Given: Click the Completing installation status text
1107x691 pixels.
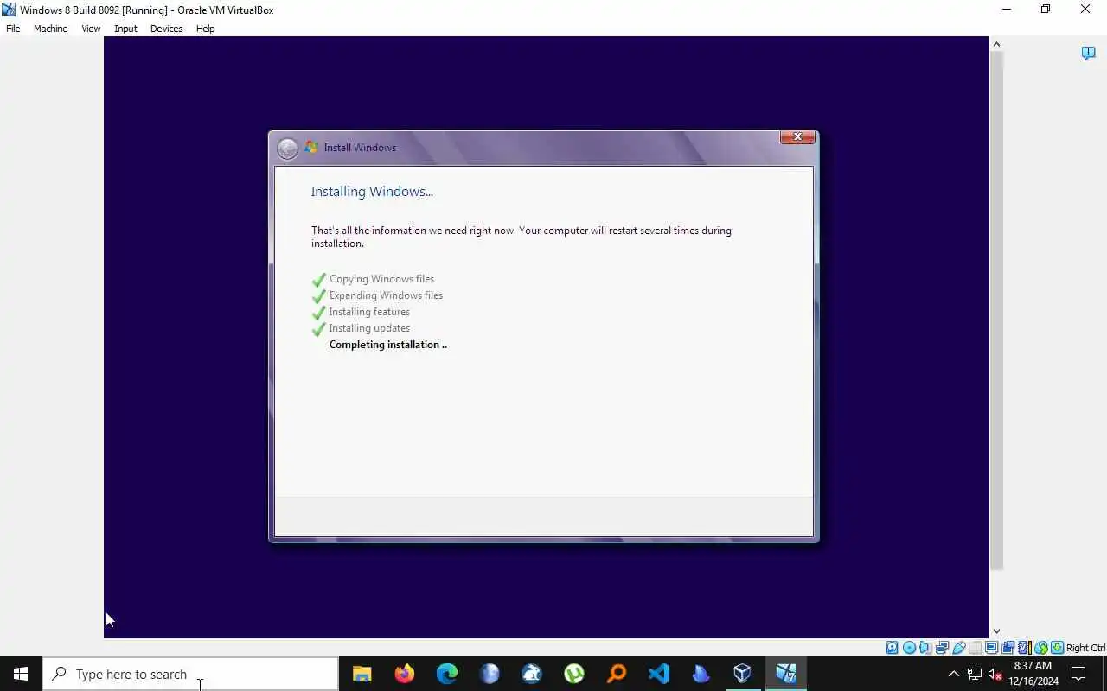Looking at the screenshot, I should coord(387,345).
